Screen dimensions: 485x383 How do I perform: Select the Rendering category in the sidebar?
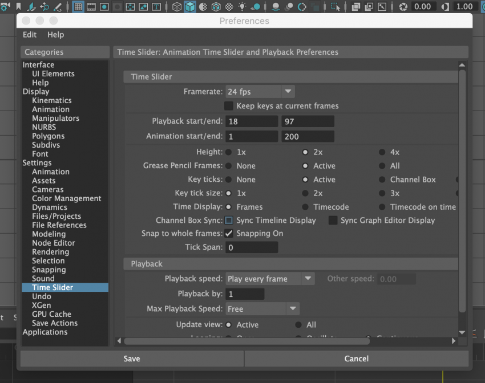50,252
